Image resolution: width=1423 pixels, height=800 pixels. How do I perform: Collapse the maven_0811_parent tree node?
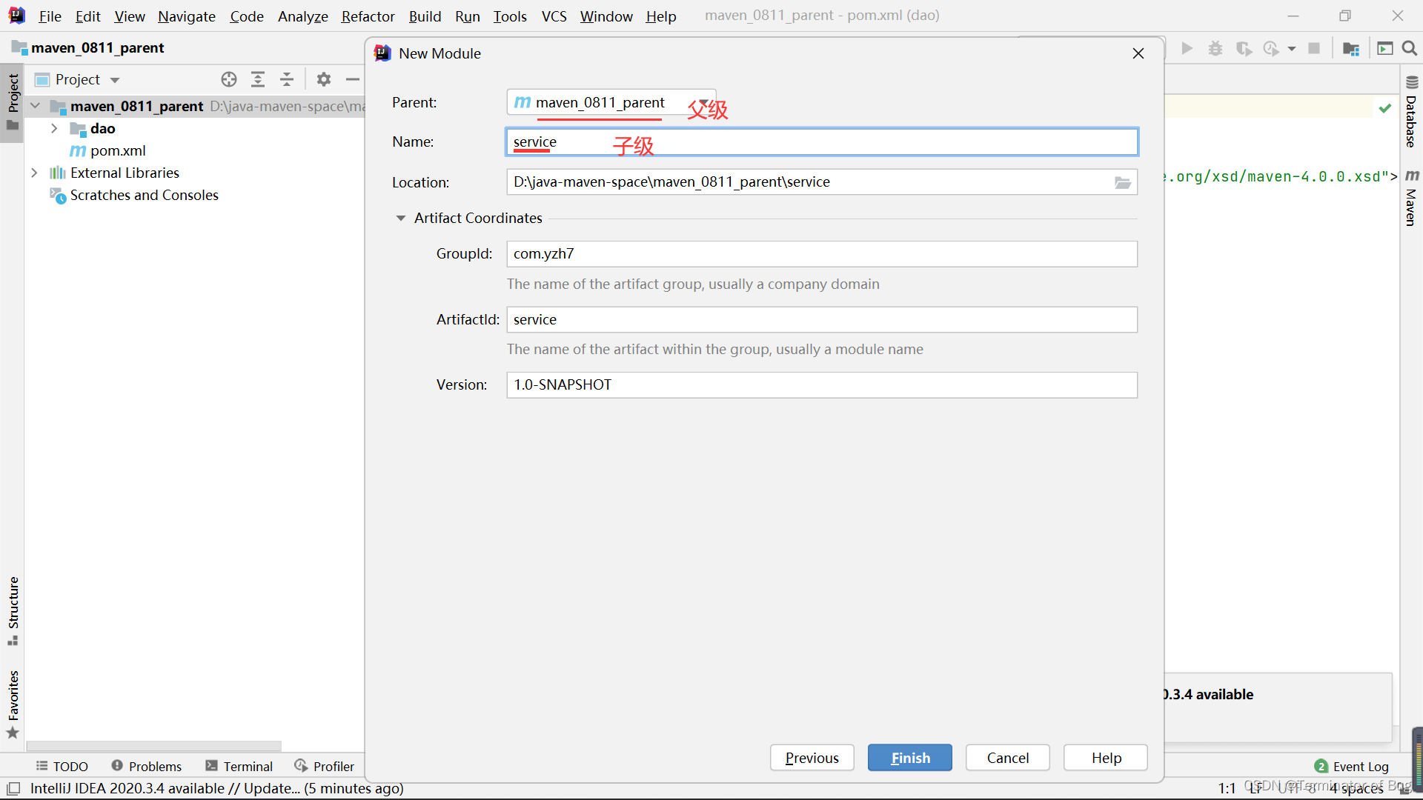click(x=35, y=106)
